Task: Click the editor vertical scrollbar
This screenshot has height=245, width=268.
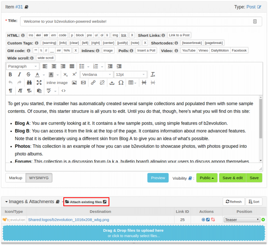Action: click(261, 119)
